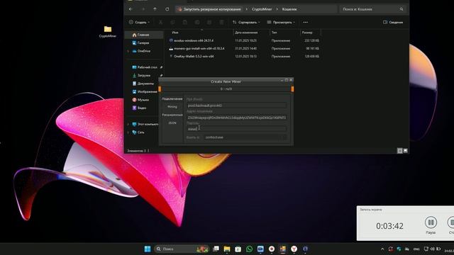
Task: Click the Rename icon in Explorer toolbar
Action: tap(197, 22)
